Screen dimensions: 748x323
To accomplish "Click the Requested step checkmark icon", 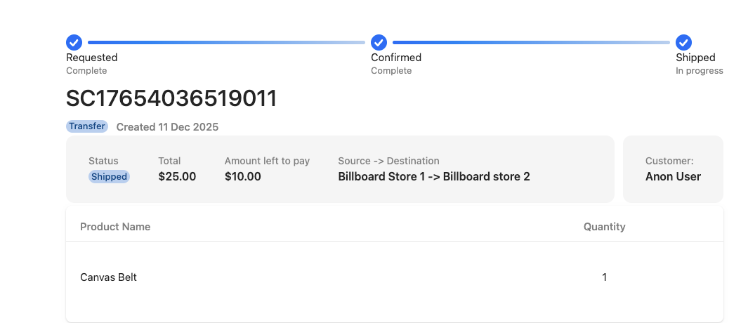I will point(74,42).
